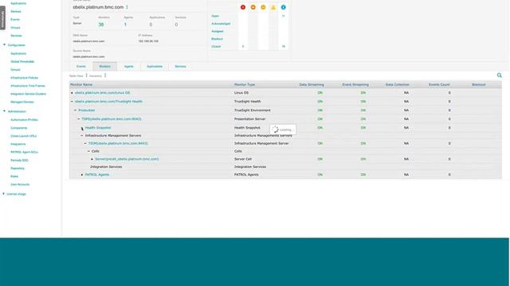The height and width of the screenshot is (286, 510).
Task: Open Roles in the sidebar
Action: point(14,176)
